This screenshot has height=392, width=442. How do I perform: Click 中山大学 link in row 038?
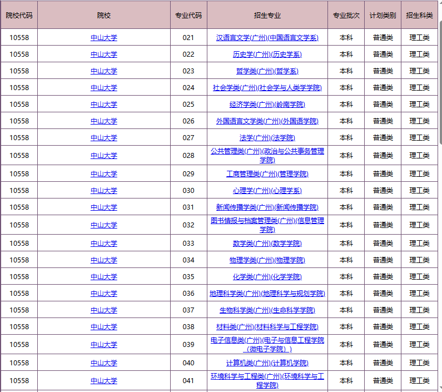tap(104, 327)
